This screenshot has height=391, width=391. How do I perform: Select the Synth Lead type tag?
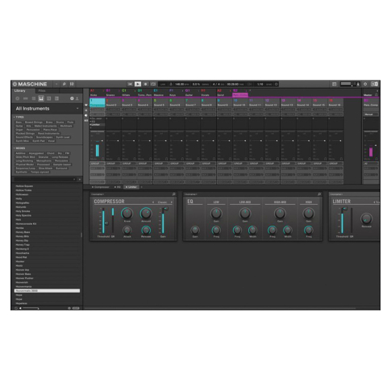63,137
